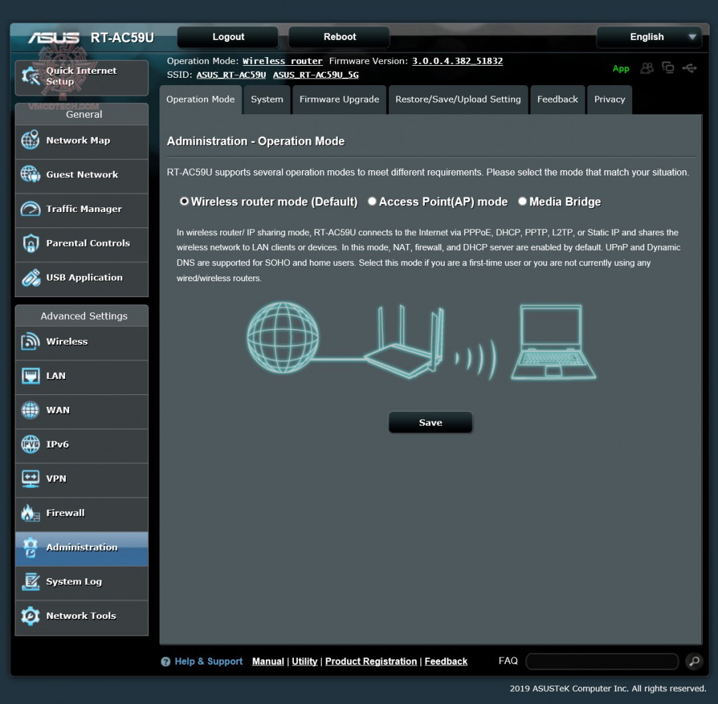Screen dimensions: 718x704
Task: Open the Utility link in footer
Action: pos(304,661)
